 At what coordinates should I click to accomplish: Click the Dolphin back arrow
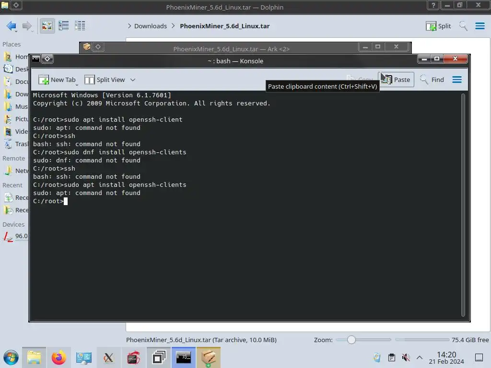coord(12,26)
